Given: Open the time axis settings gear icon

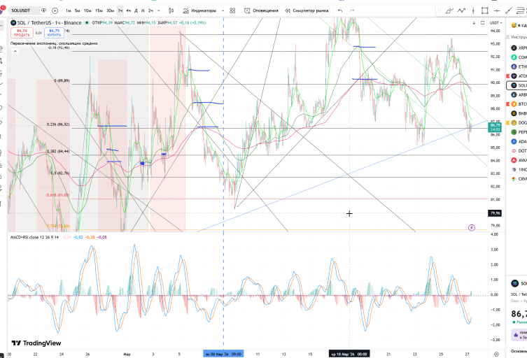Looking at the screenshot, I should [x=496, y=354].
